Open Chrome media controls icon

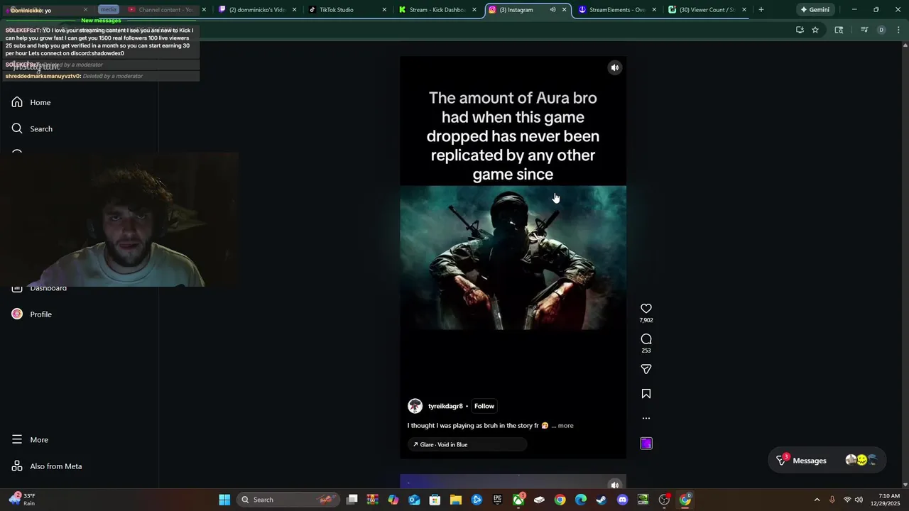coord(864,30)
